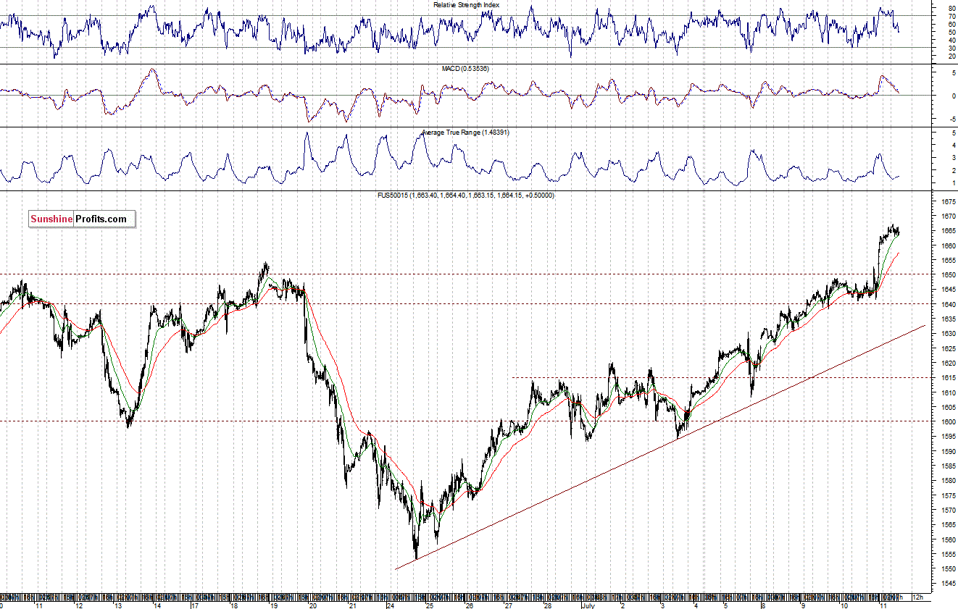
Task: Click the FUS50015 price chart title text
Action: pyautogui.click(x=465, y=196)
